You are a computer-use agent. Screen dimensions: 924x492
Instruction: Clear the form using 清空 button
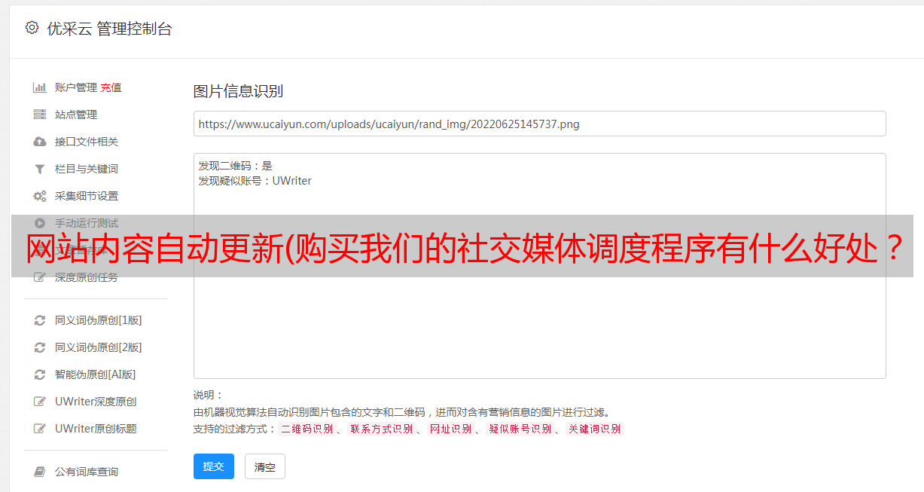(x=265, y=467)
